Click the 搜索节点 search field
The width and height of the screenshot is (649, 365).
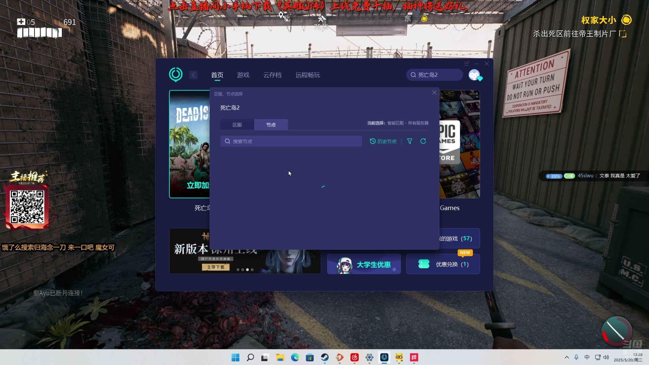291,141
